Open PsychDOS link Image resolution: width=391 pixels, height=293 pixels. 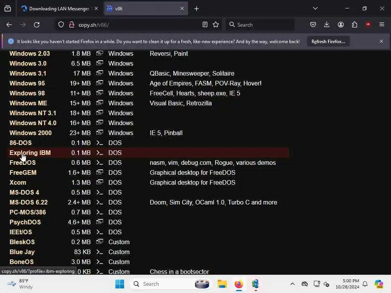point(25,222)
